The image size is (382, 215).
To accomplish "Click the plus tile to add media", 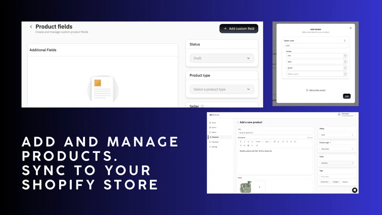I will pos(259,187).
